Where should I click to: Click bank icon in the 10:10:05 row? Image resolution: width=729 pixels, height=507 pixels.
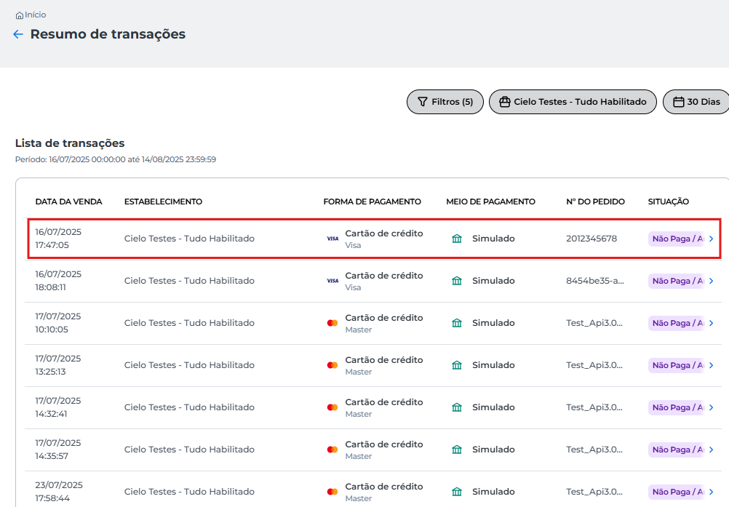tap(457, 323)
